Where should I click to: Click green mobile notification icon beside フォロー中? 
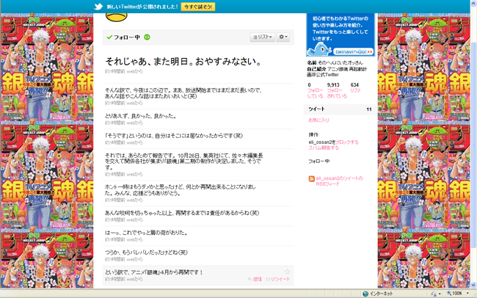click(147, 37)
